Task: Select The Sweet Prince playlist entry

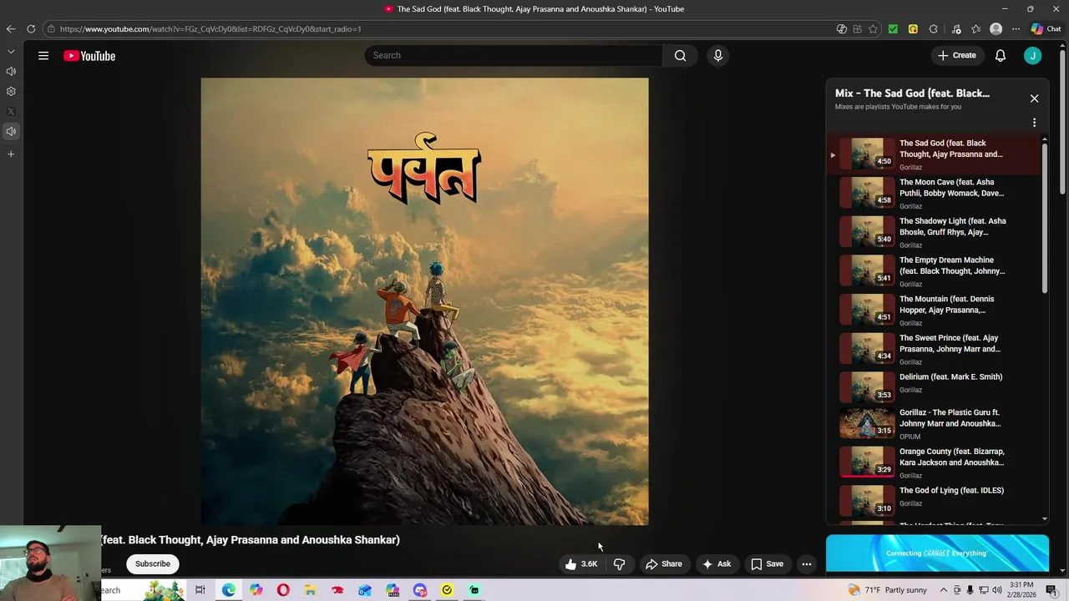Action: (x=934, y=349)
